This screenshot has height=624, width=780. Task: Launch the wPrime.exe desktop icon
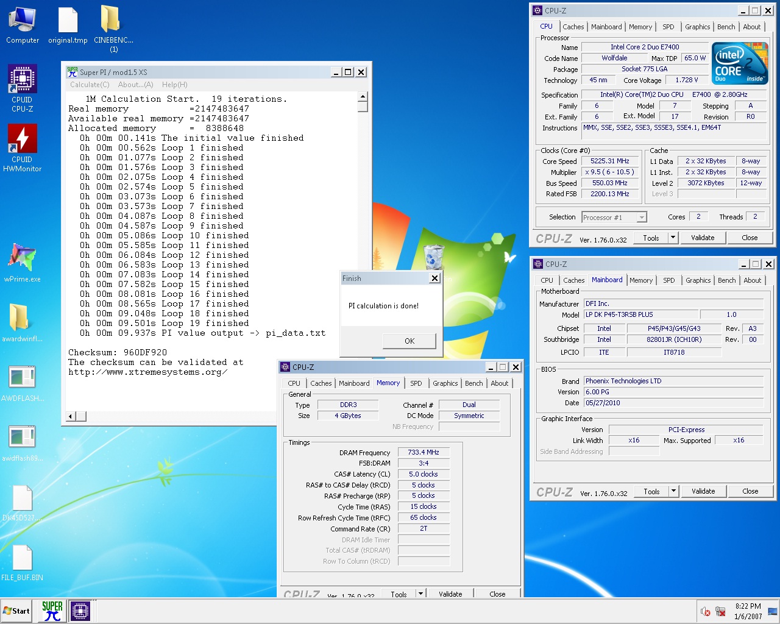tap(23, 262)
